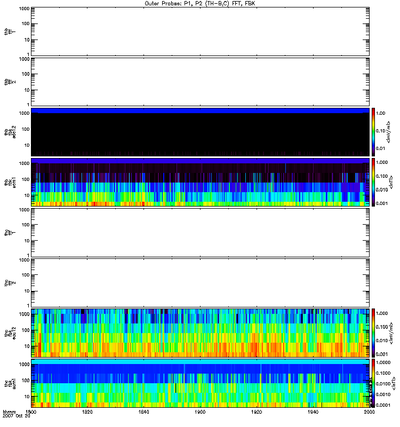Screen dimensions: 400x427
Task: Select the bottom thc fbk scm1 spectrogram
Action: pyautogui.click(x=201, y=383)
